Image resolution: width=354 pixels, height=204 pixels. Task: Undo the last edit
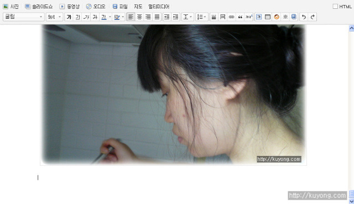[304, 17]
